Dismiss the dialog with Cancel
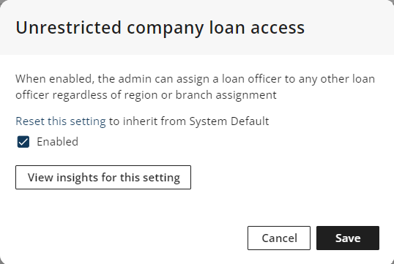The height and width of the screenshot is (264, 394). click(279, 238)
